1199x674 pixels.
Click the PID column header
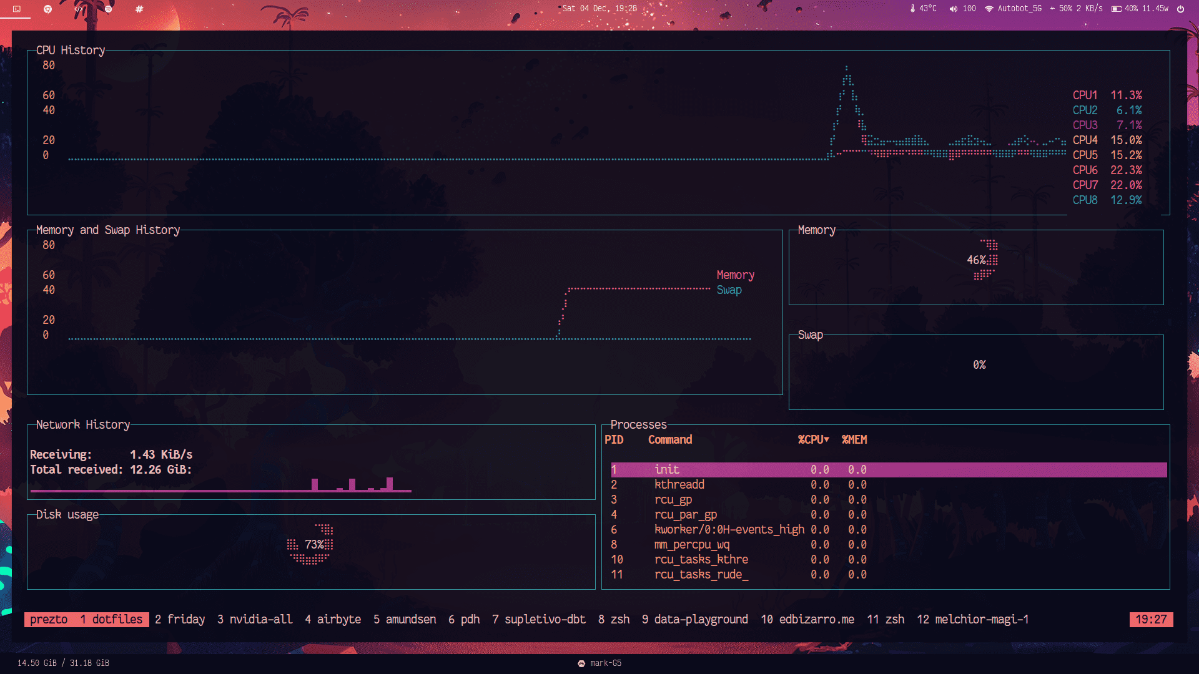coord(614,440)
